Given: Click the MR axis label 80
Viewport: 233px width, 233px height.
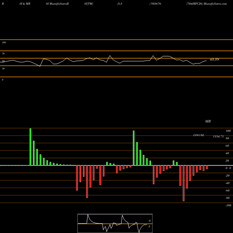Looking at the screenshot, I should click(x=227, y=138).
